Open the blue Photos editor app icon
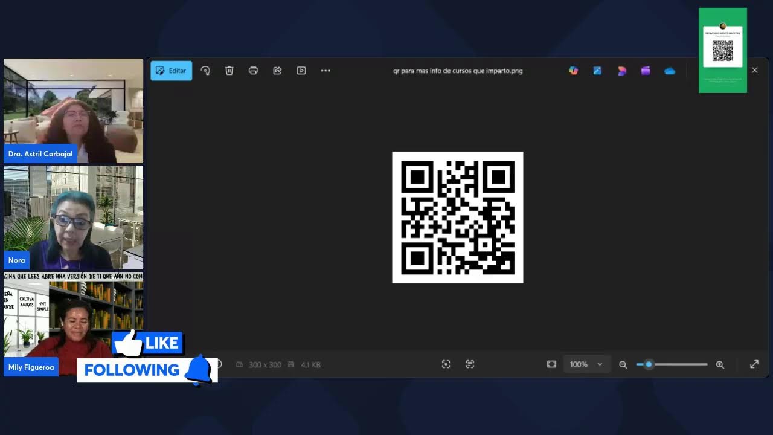This screenshot has width=773, height=435. pyautogui.click(x=597, y=71)
